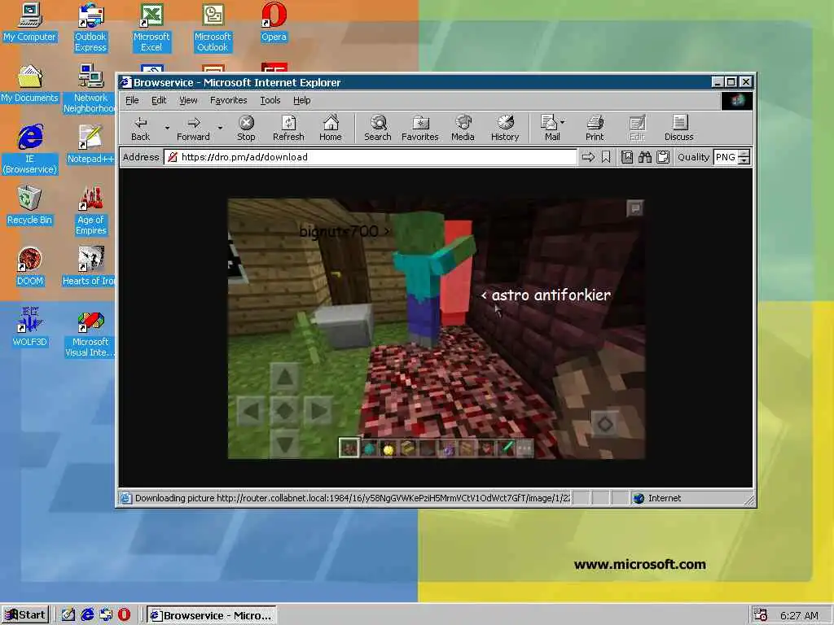This screenshot has width=834, height=625.
Task: Click the bookmarks book icon in address bar
Action: [x=627, y=157]
